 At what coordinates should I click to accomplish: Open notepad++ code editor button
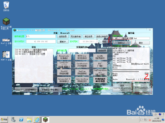26,90
